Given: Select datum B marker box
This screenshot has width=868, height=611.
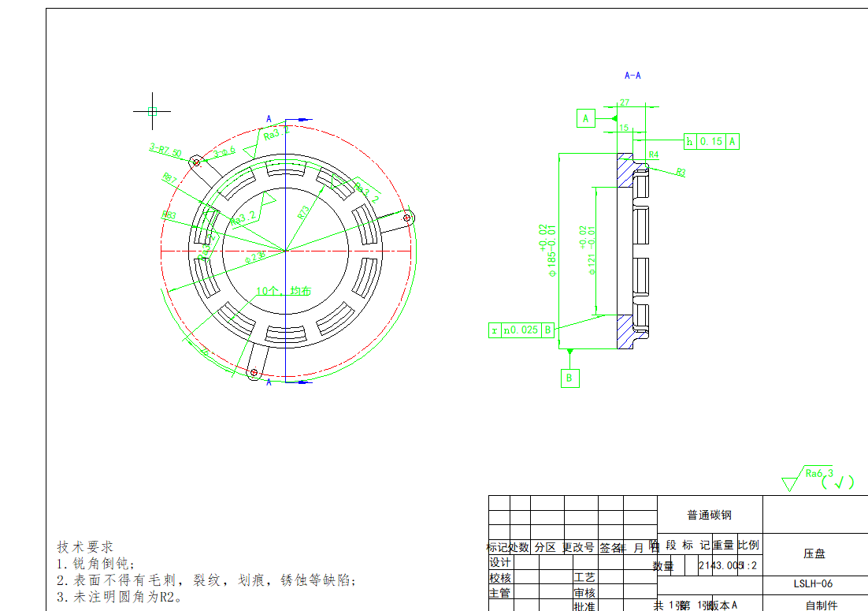Looking at the screenshot, I should [569, 378].
